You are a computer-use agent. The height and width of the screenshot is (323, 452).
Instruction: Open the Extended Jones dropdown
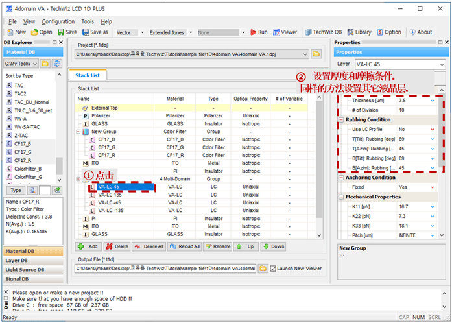191,32
